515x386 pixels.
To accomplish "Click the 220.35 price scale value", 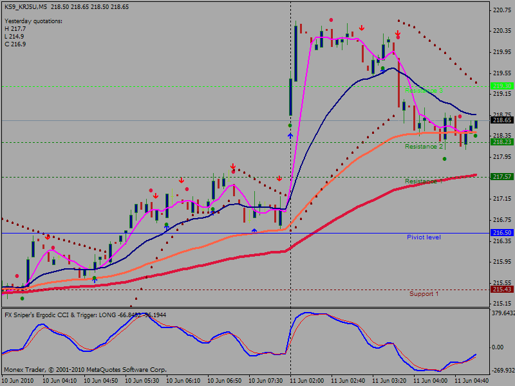I will pyautogui.click(x=502, y=31).
